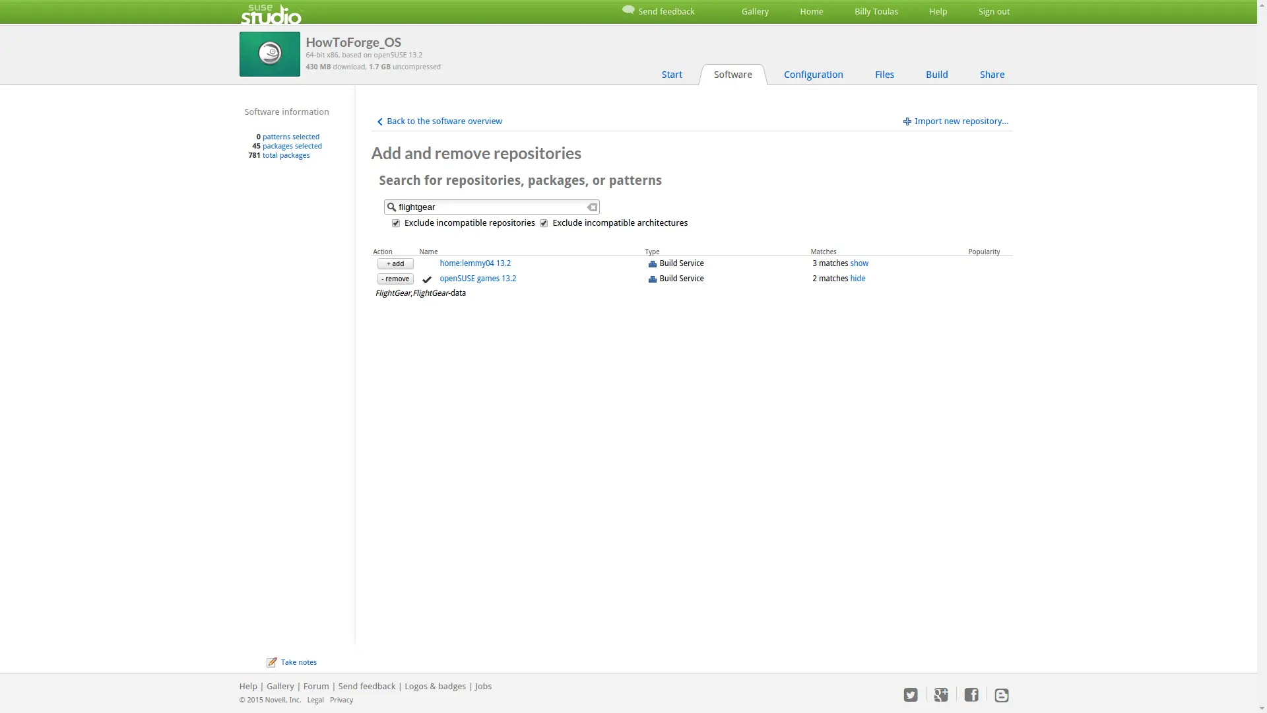
Task: Click Send feedback in the top bar
Action: tap(666, 11)
